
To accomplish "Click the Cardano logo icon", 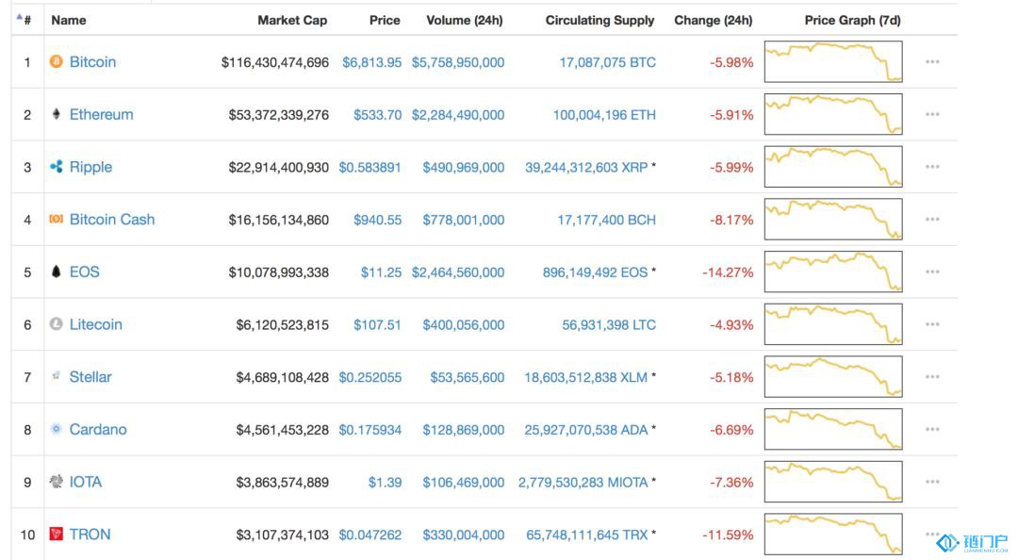I will 56,429.
